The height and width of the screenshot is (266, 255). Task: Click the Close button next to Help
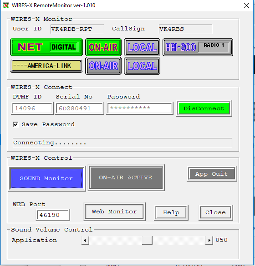[x=215, y=212]
